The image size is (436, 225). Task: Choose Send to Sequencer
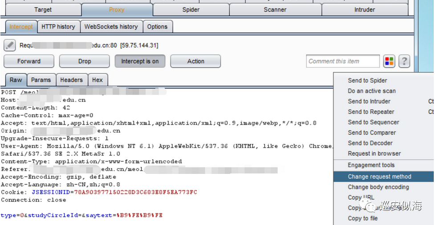384,122
